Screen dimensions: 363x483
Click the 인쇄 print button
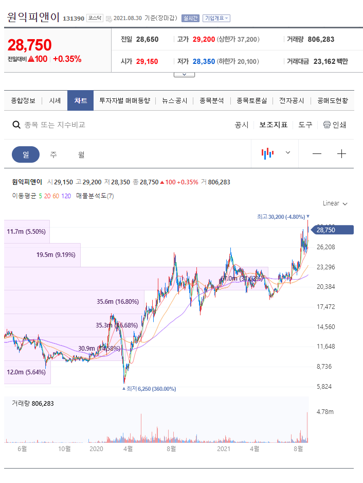[335, 125]
